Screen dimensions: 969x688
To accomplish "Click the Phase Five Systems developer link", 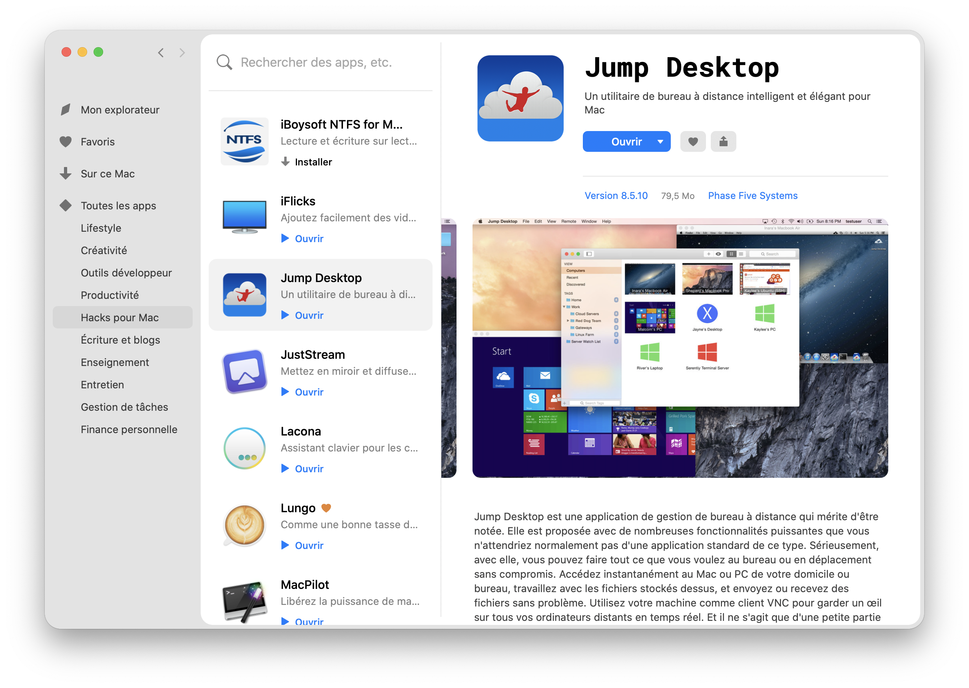I will click(752, 196).
